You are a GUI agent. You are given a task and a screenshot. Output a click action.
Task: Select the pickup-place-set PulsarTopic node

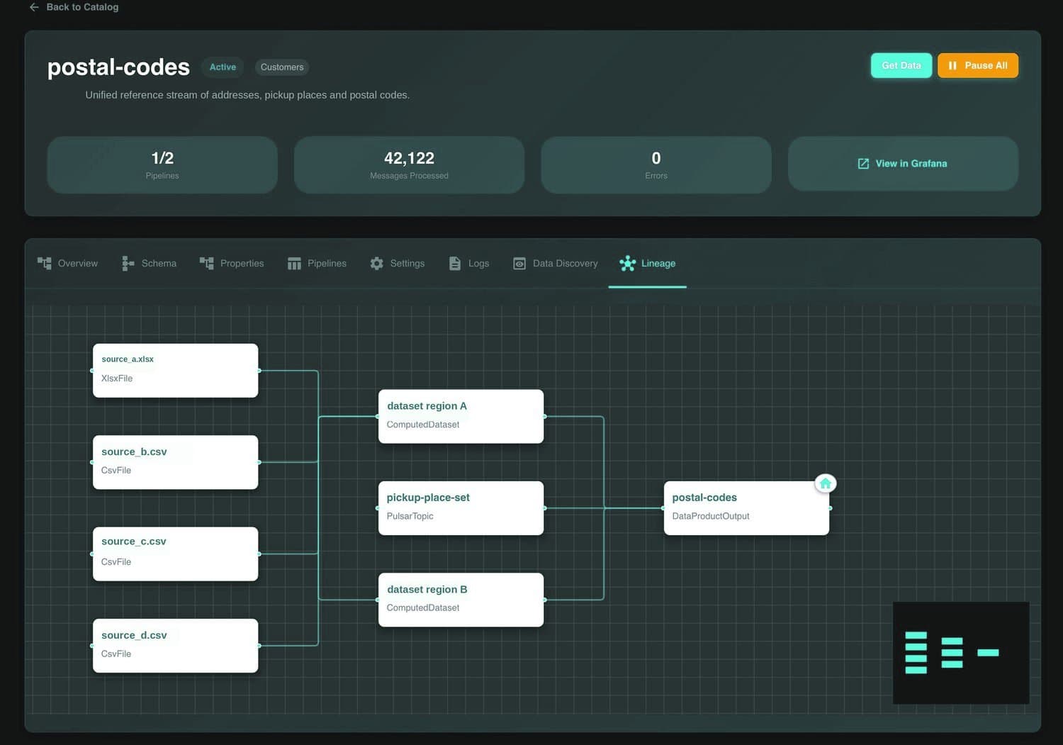coord(461,508)
